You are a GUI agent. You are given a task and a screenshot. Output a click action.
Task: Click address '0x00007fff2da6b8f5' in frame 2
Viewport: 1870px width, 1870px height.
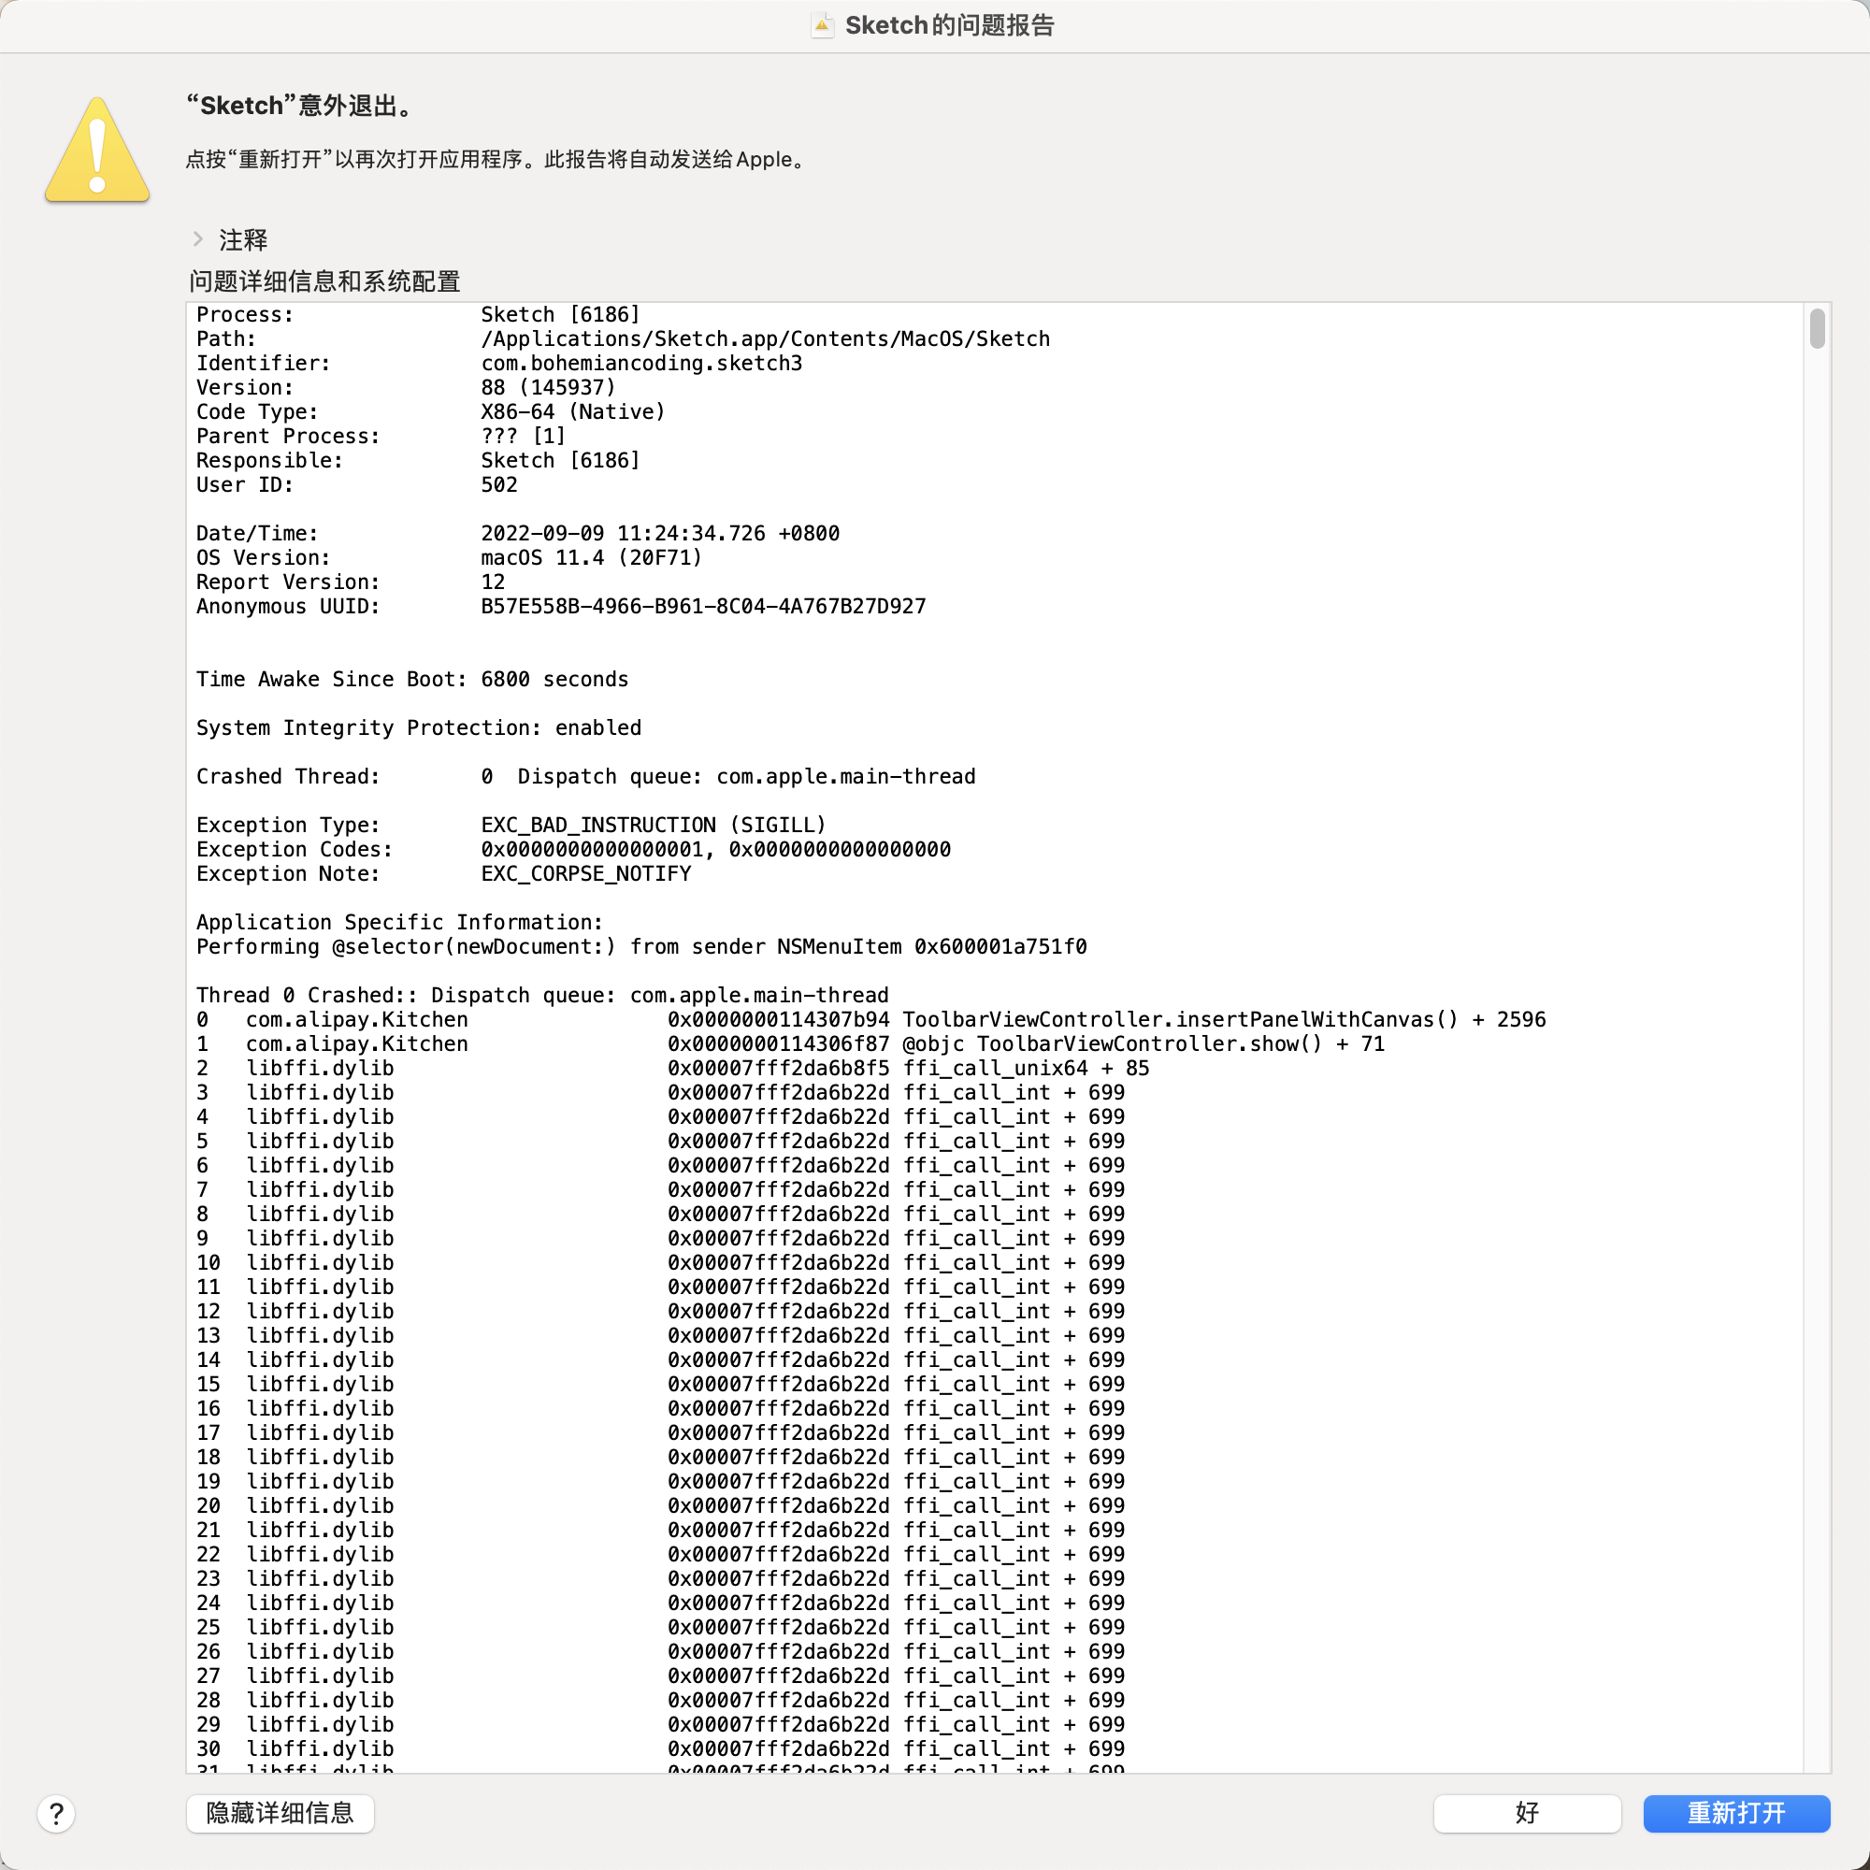point(778,1068)
